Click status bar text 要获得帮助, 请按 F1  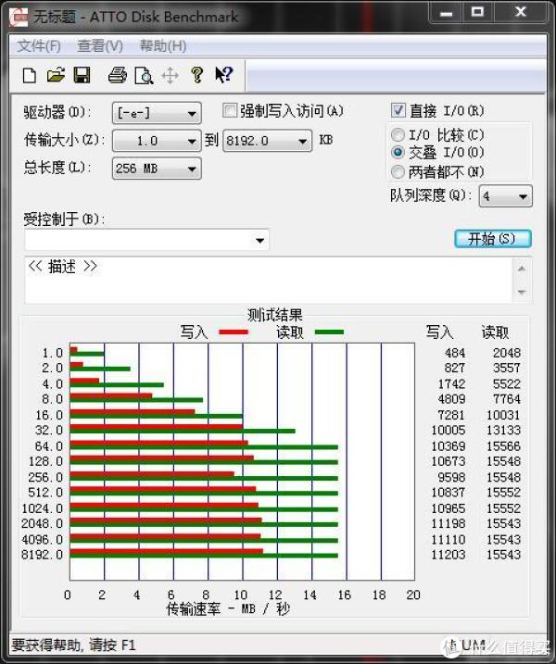pos(74,645)
